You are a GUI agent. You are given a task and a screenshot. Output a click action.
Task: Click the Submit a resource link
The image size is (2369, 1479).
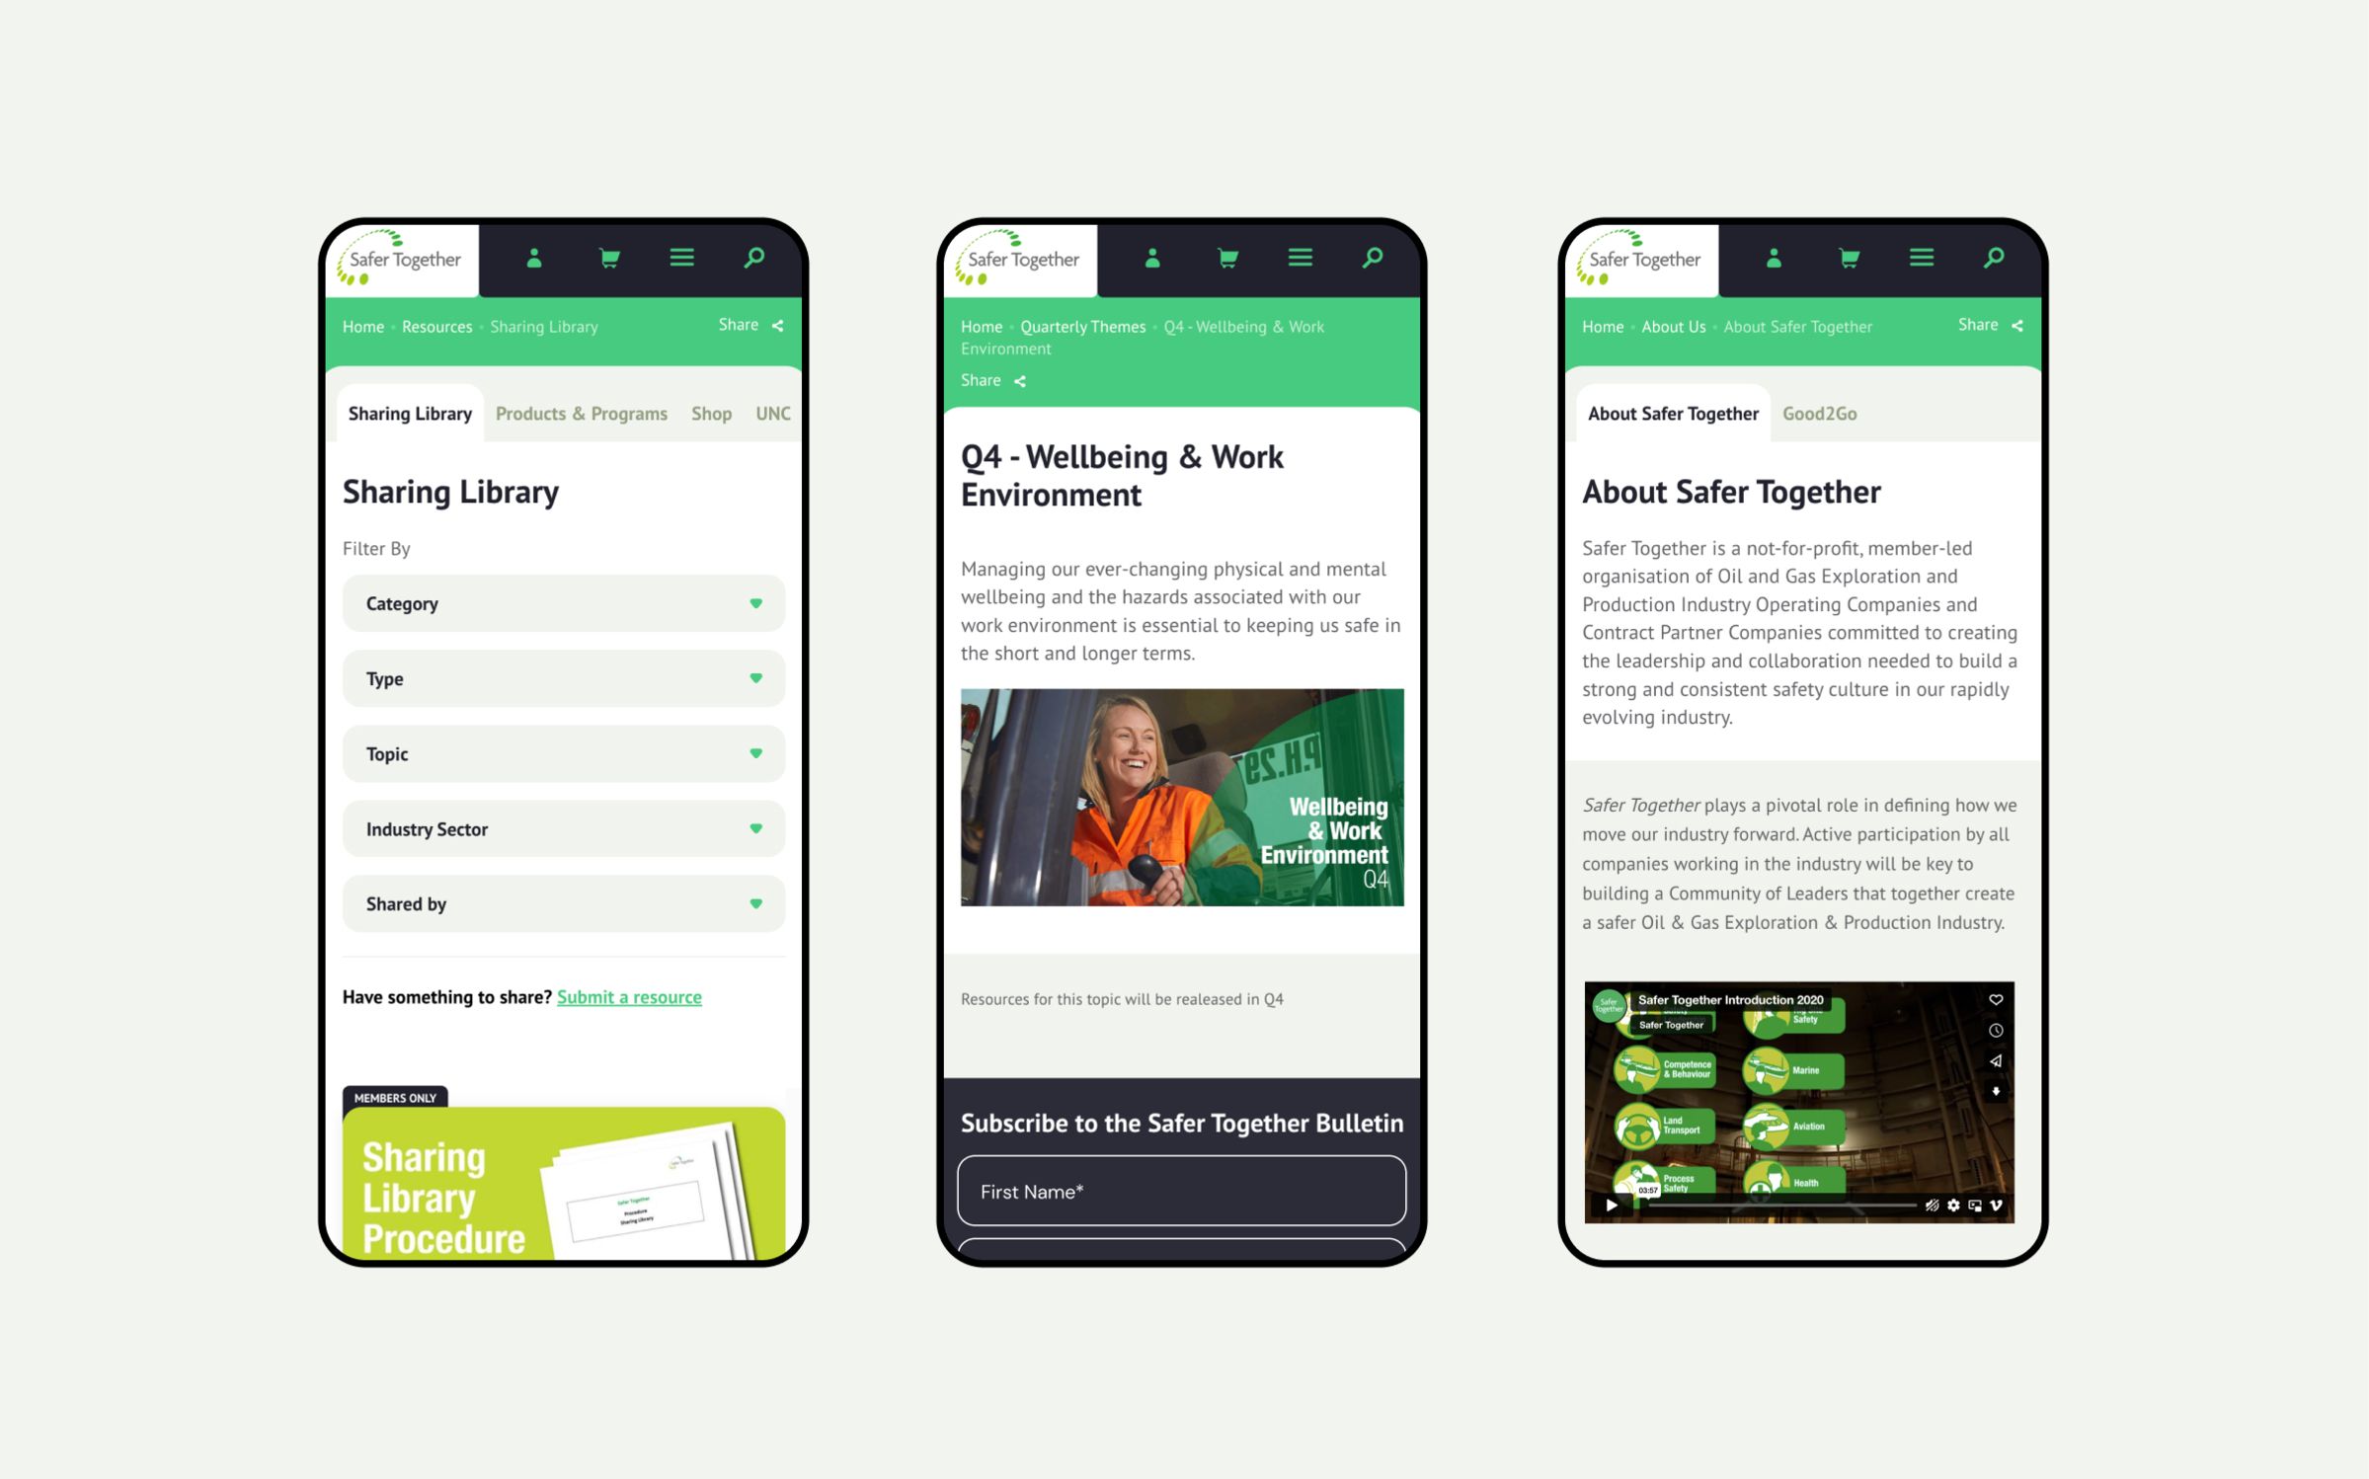(631, 997)
